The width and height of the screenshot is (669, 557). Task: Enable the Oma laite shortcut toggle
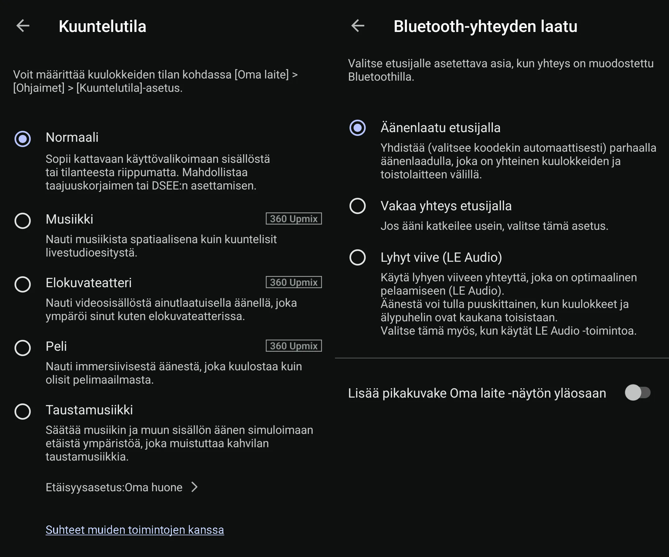click(637, 392)
